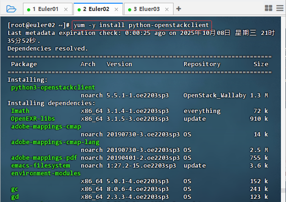
Task: Click adobe-mappings-pdf package name
Action: (44, 157)
